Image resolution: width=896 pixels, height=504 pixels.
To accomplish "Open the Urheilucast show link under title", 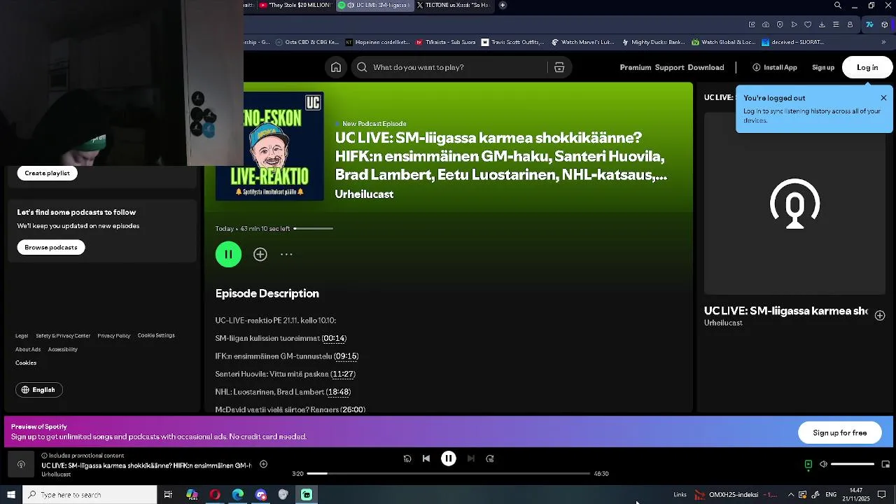I will (364, 194).
